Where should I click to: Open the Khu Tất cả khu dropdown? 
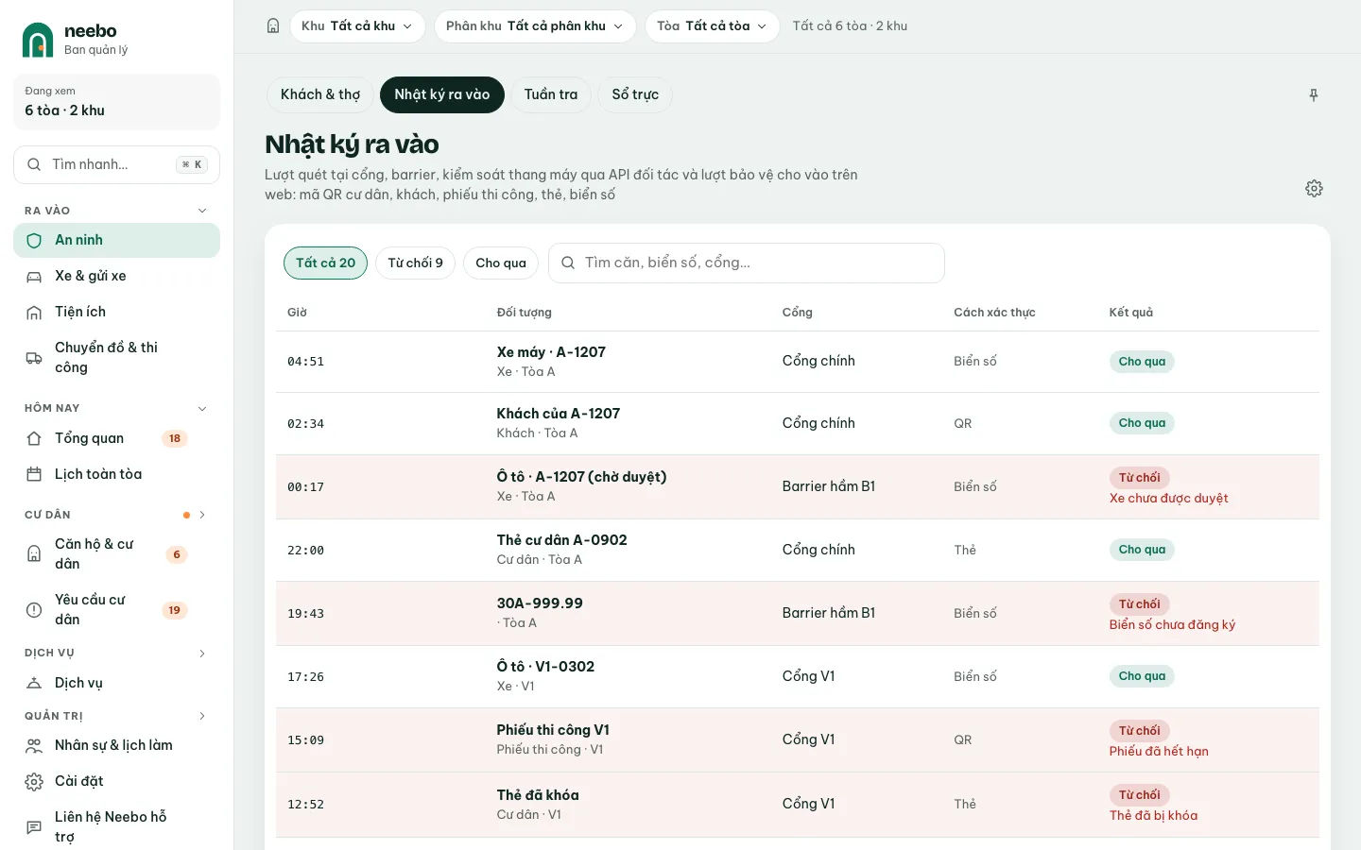[x=357, y=26]
